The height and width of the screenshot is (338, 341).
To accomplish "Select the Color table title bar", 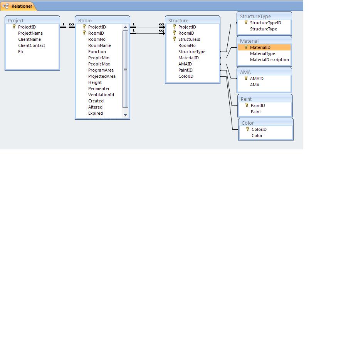I will point(266,123).
